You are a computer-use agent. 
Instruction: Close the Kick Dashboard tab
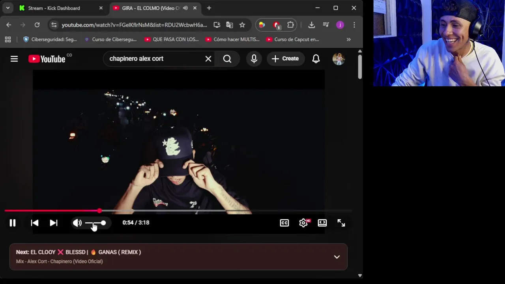[x=101, y=8]
